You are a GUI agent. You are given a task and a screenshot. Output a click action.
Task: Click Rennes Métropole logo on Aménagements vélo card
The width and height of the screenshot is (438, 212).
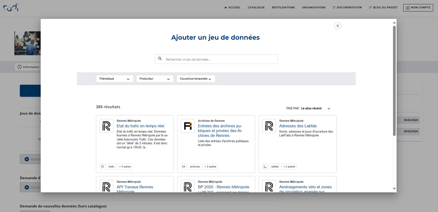point(269,186)
